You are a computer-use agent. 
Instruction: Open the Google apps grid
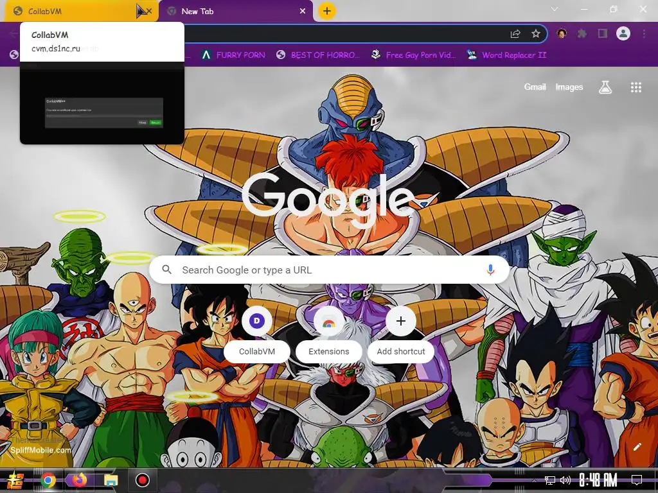tap(636, 87)
